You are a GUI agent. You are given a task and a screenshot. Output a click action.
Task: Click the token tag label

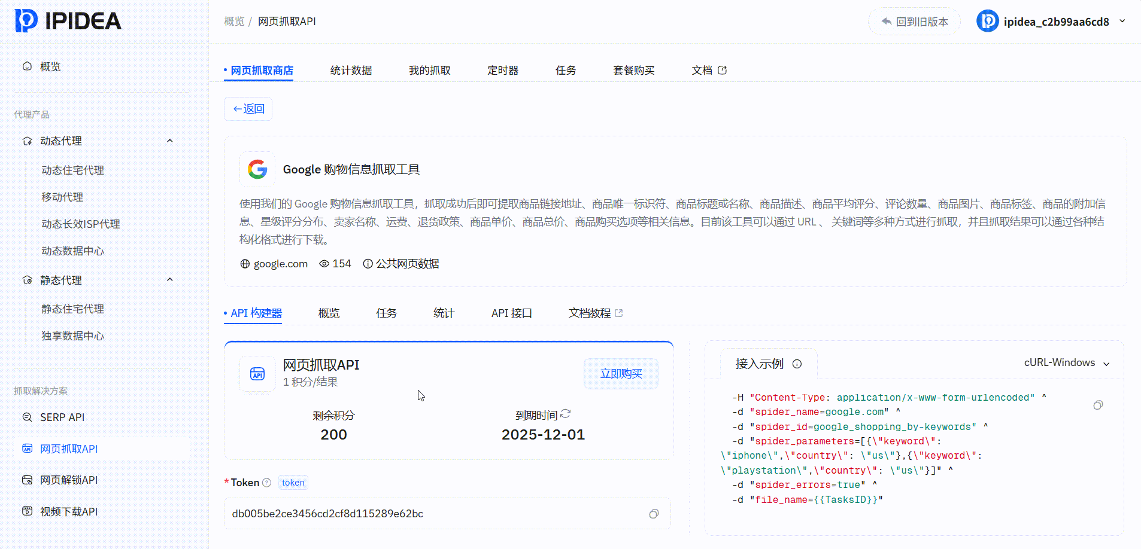pyautogui.click(x=293, y=483)
